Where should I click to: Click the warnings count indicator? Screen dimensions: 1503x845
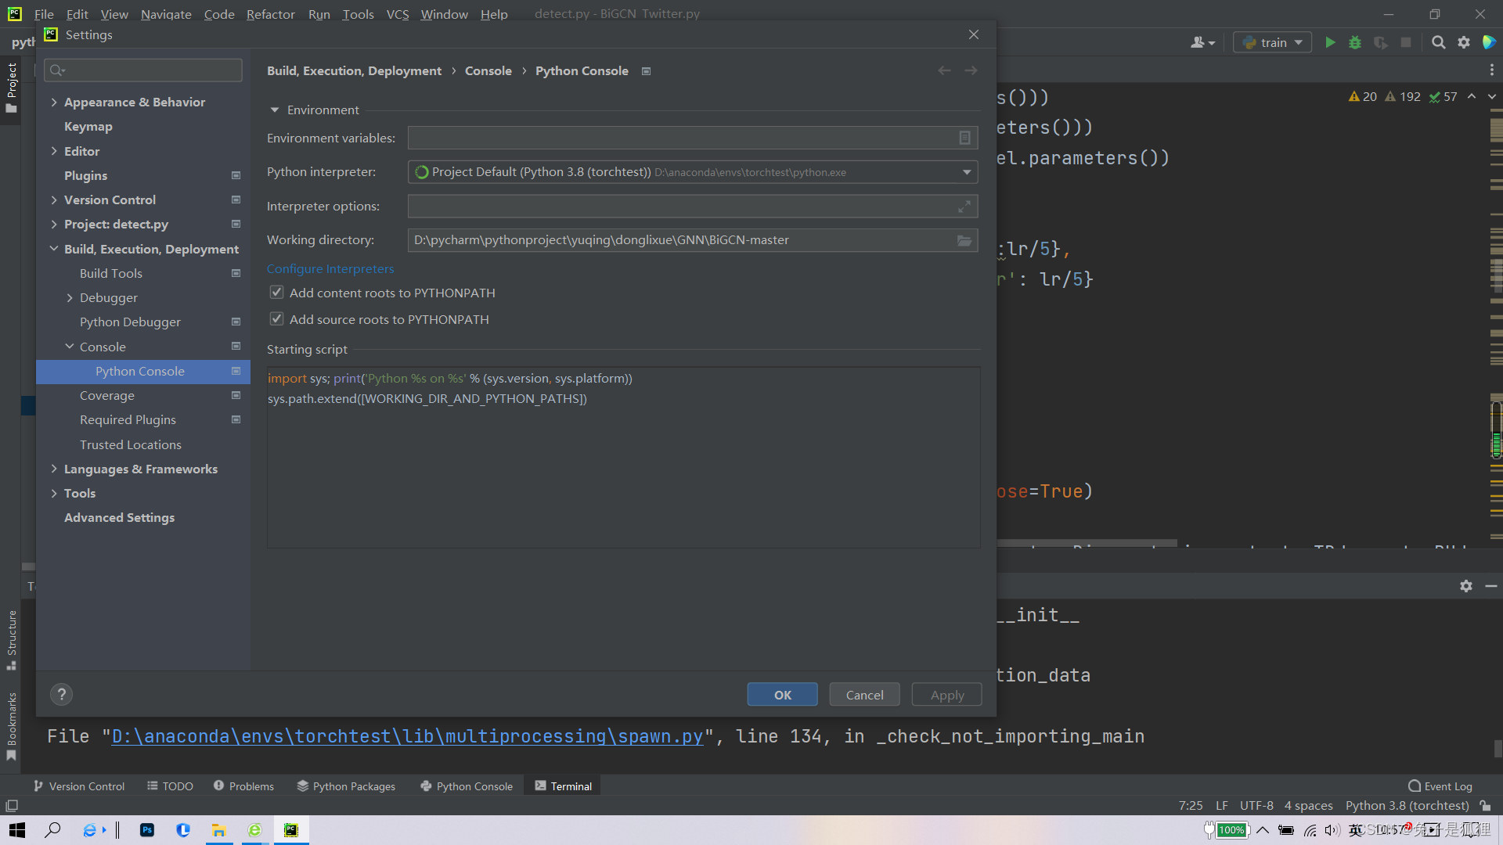tap(1363, 96)
